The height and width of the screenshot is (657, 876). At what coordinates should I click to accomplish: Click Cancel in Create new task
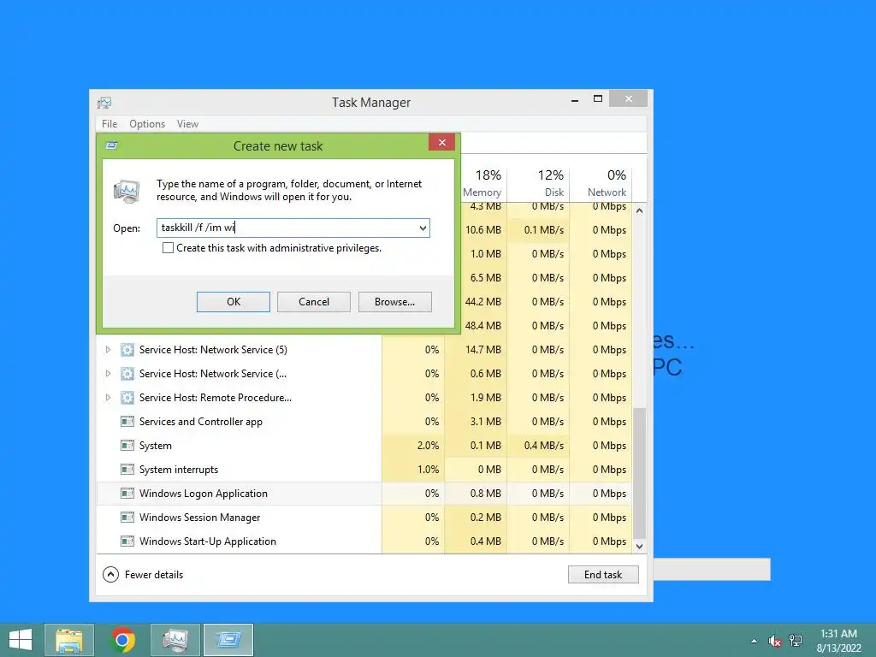(314, 302)
